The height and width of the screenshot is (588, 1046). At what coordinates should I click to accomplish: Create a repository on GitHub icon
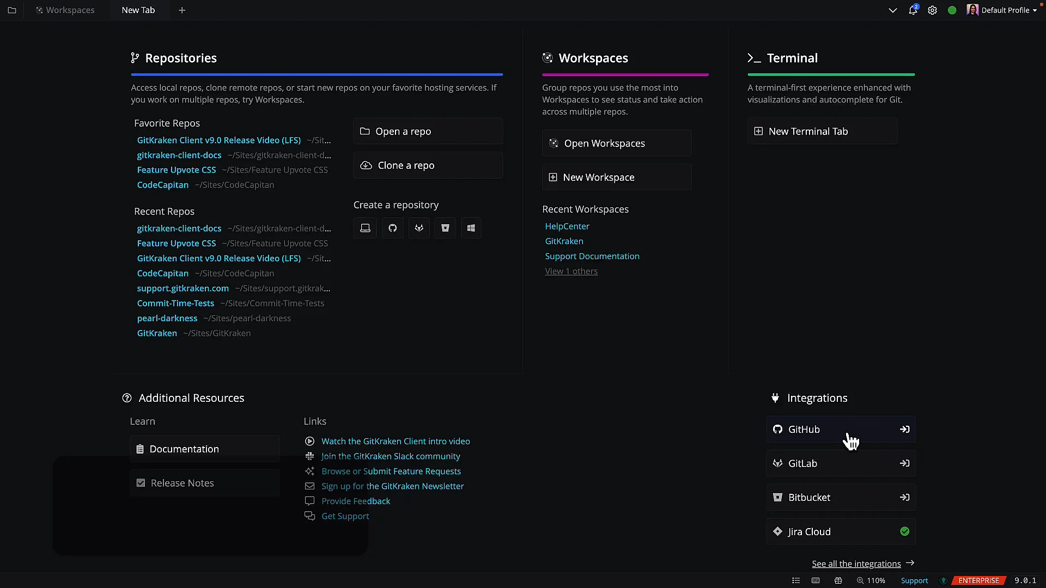(392, 228)
